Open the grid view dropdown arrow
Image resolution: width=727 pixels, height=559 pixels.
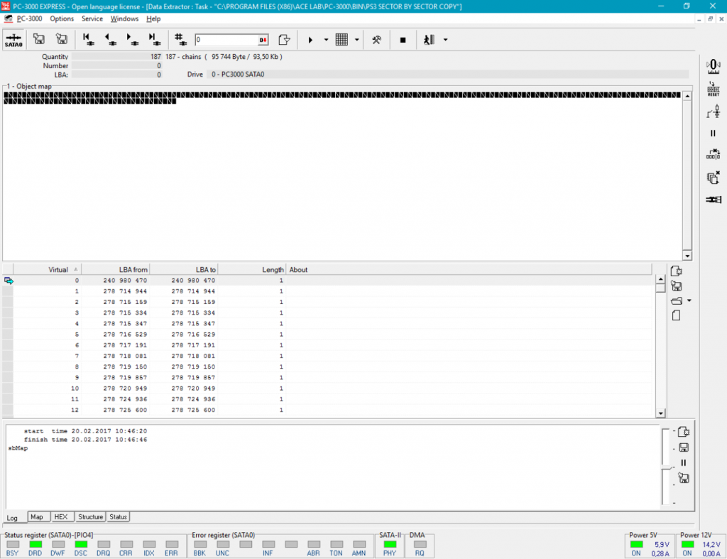tap(356, 40)
